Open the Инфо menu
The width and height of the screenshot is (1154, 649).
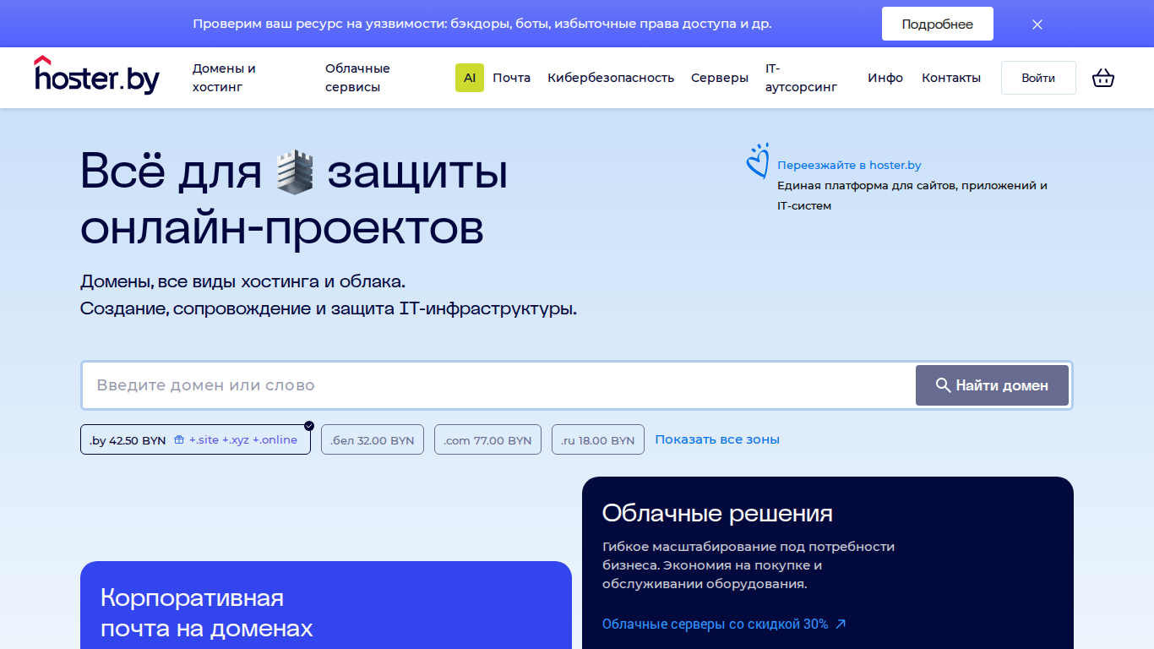[x=885, y=78]
